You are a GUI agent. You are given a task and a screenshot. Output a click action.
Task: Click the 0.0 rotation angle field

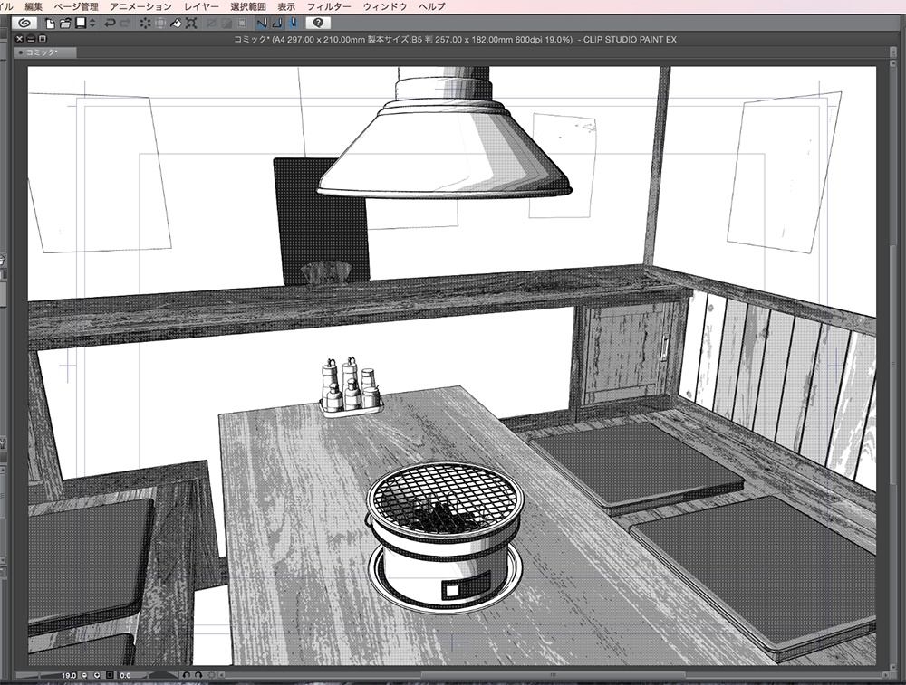(125, 675)
